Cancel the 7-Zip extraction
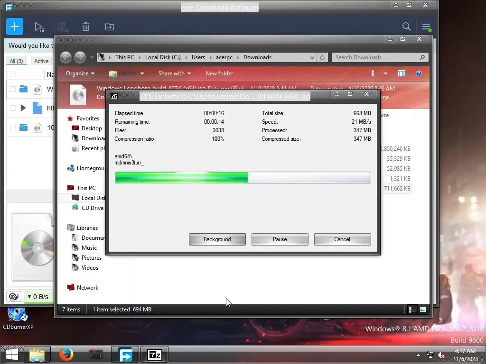Screen dimensions: 486x364 [342, 239]
